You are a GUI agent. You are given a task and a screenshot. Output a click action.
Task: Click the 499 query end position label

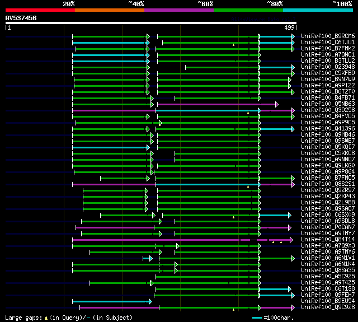289,27
